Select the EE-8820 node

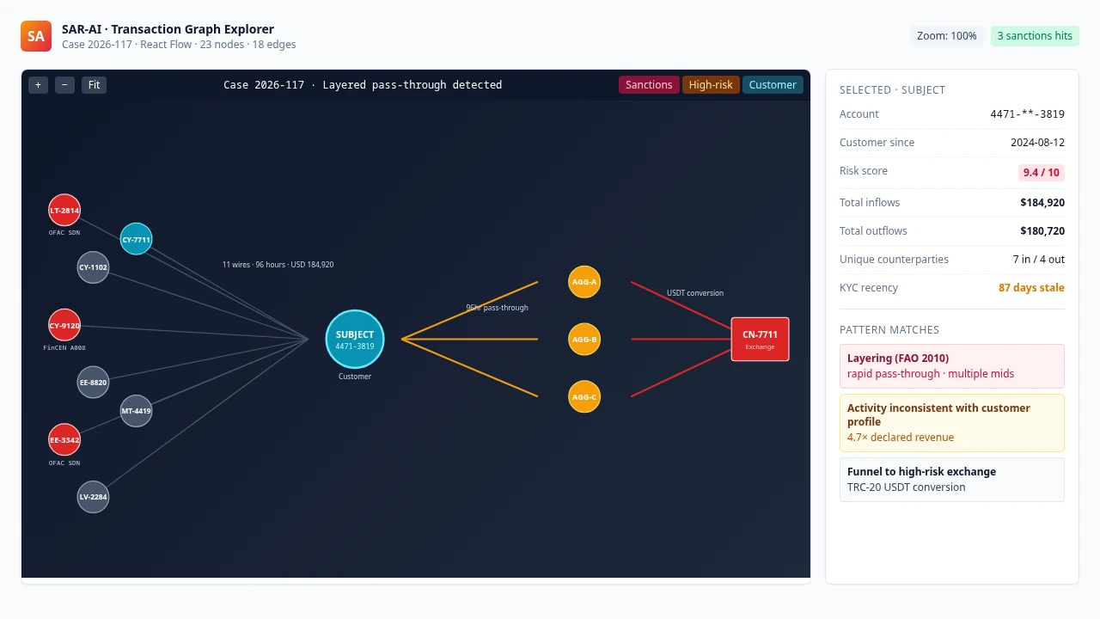click(93, 383)
